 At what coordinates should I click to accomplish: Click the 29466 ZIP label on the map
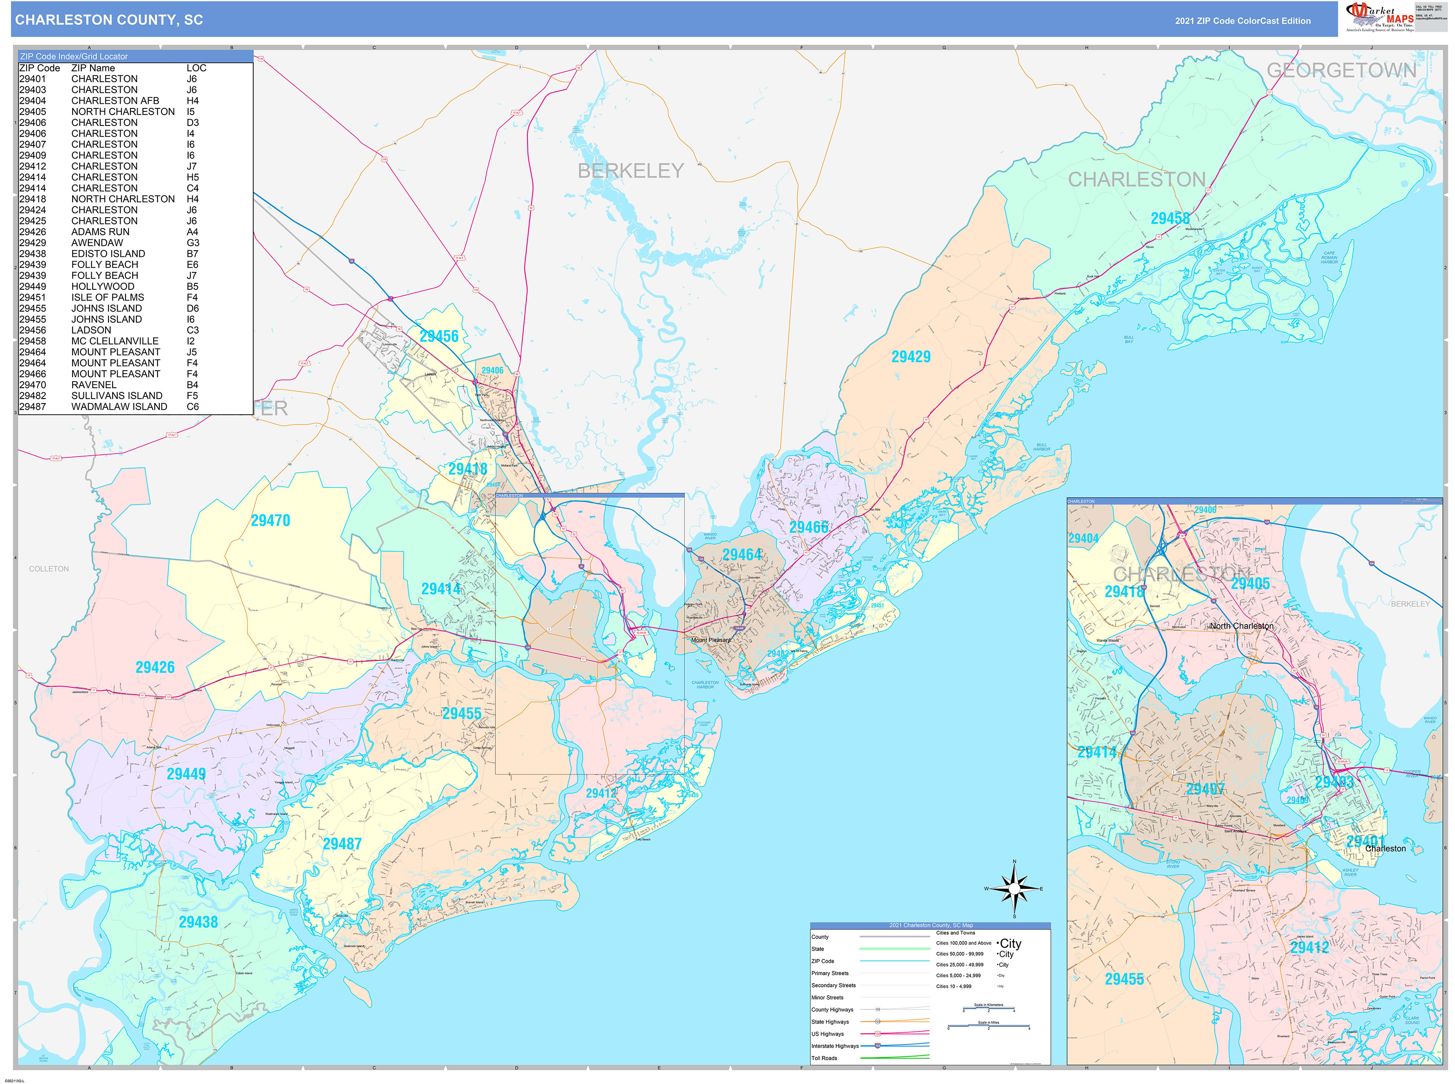[809, 527]
